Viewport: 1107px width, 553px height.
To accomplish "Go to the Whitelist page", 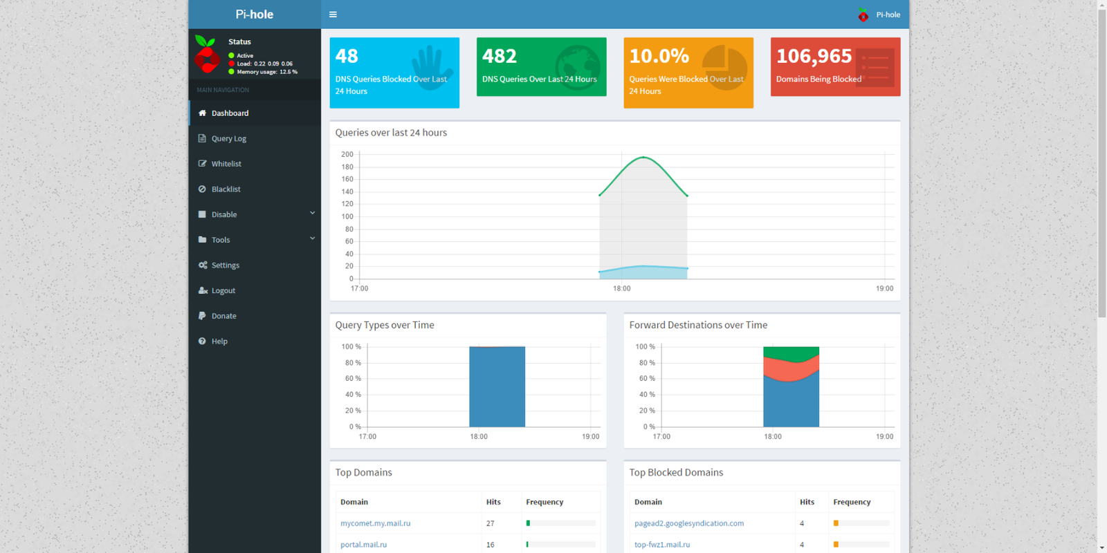I will (255, 164).
